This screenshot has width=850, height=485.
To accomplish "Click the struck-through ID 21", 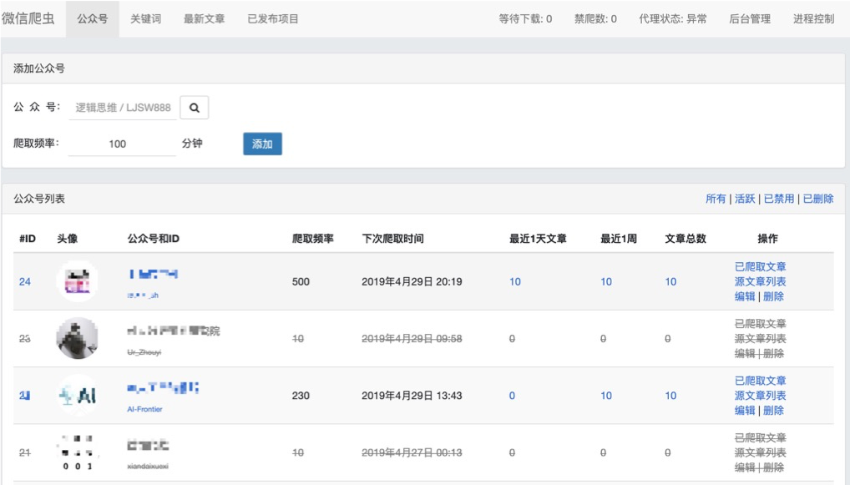I will point(25,452).
